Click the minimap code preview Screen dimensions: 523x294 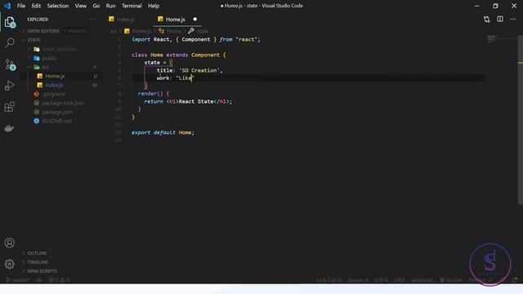point(493,38)
